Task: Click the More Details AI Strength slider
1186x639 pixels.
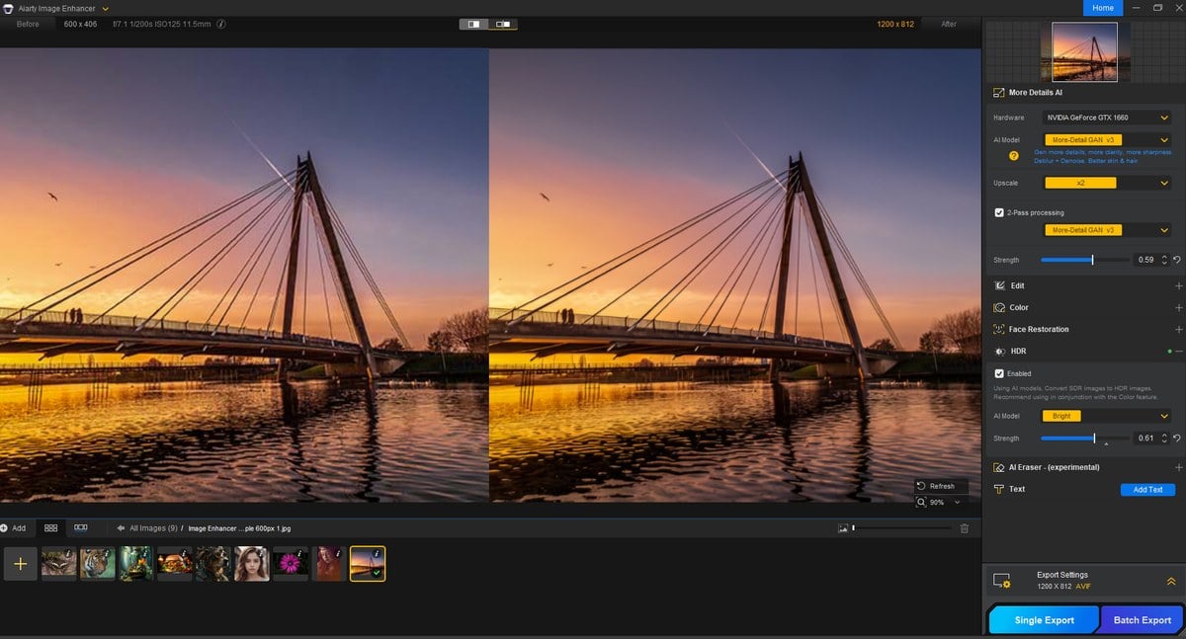Action: [x=1084, y=260]
